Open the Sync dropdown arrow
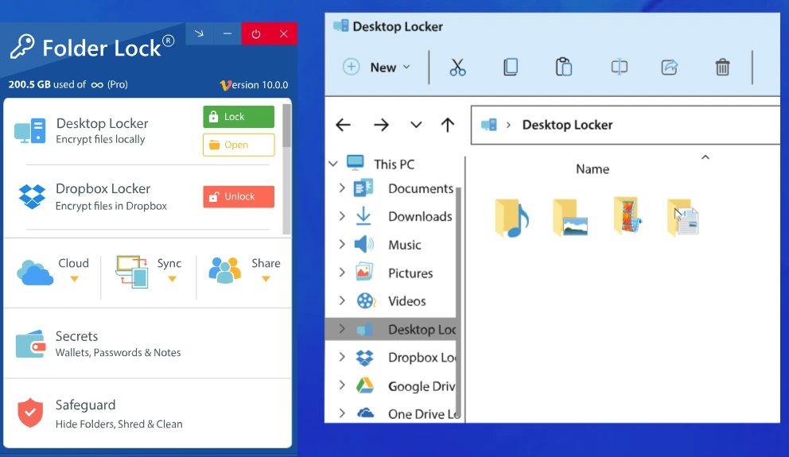Screen dimensions: 789x457 172,279
